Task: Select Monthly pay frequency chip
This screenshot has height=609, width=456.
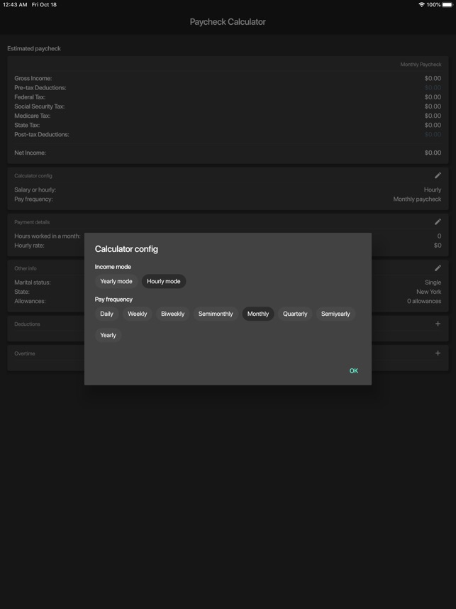Action: click(x=258, y=314)
